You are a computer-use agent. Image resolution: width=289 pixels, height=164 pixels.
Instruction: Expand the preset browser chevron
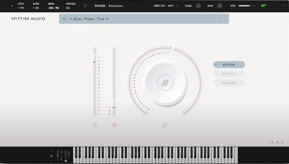point(64,19)
